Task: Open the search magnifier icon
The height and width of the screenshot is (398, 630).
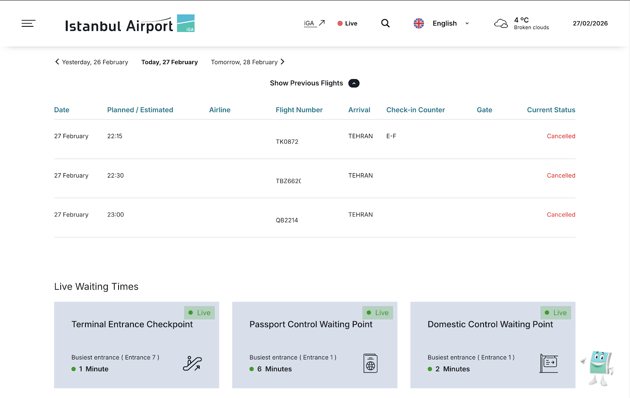Action: tap(385, 24)
